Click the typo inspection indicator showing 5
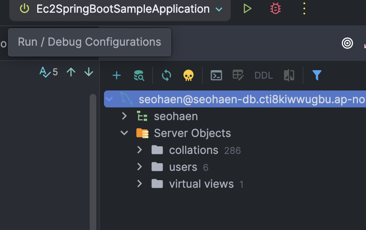Screen dimensions: 366x230 click(49, 72)
